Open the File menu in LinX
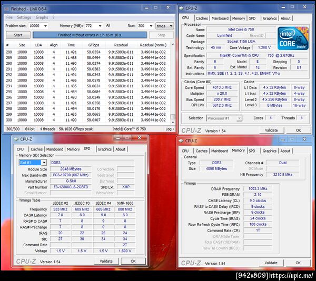316x281 pixels. pos(9,17)
